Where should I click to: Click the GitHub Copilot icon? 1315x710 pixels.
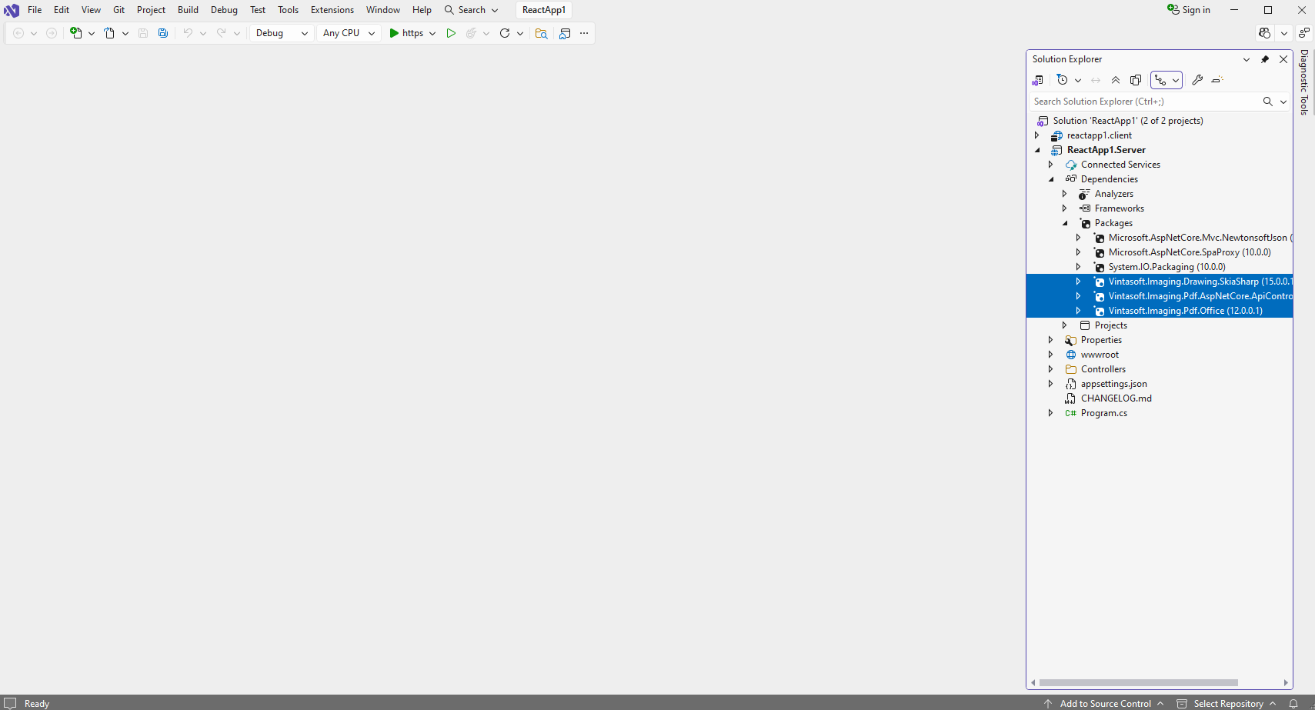[x=1264, y=33]
